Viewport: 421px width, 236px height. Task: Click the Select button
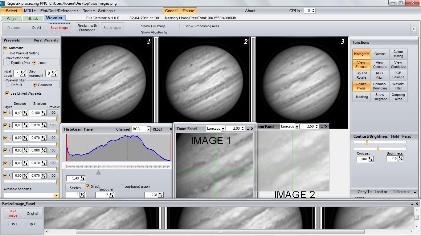coord(11,11)
